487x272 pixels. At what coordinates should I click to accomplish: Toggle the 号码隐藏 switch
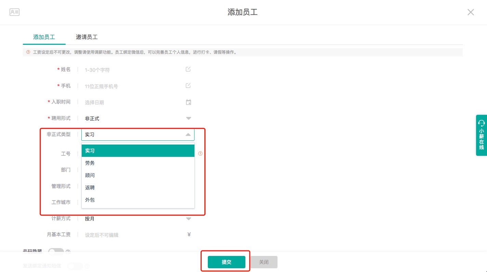pyautogui.click(x=56, y=252)
